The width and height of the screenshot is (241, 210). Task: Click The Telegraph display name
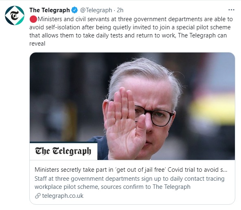50,10
